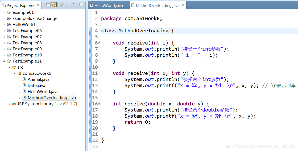The height and width of the screenshot is (151, 298).
Task: Expand HelloWorld.java under com.a51work6
Action: click(19, 92)
